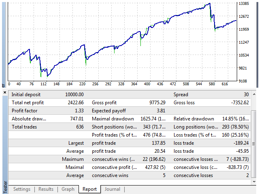Click the Gross profit value 9775.29

click(157, 103)
